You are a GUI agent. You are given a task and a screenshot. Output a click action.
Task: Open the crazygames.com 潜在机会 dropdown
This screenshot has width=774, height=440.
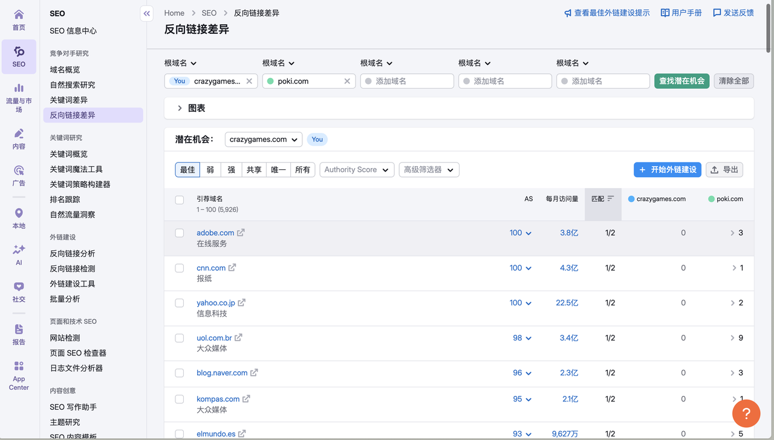[264, 140]
